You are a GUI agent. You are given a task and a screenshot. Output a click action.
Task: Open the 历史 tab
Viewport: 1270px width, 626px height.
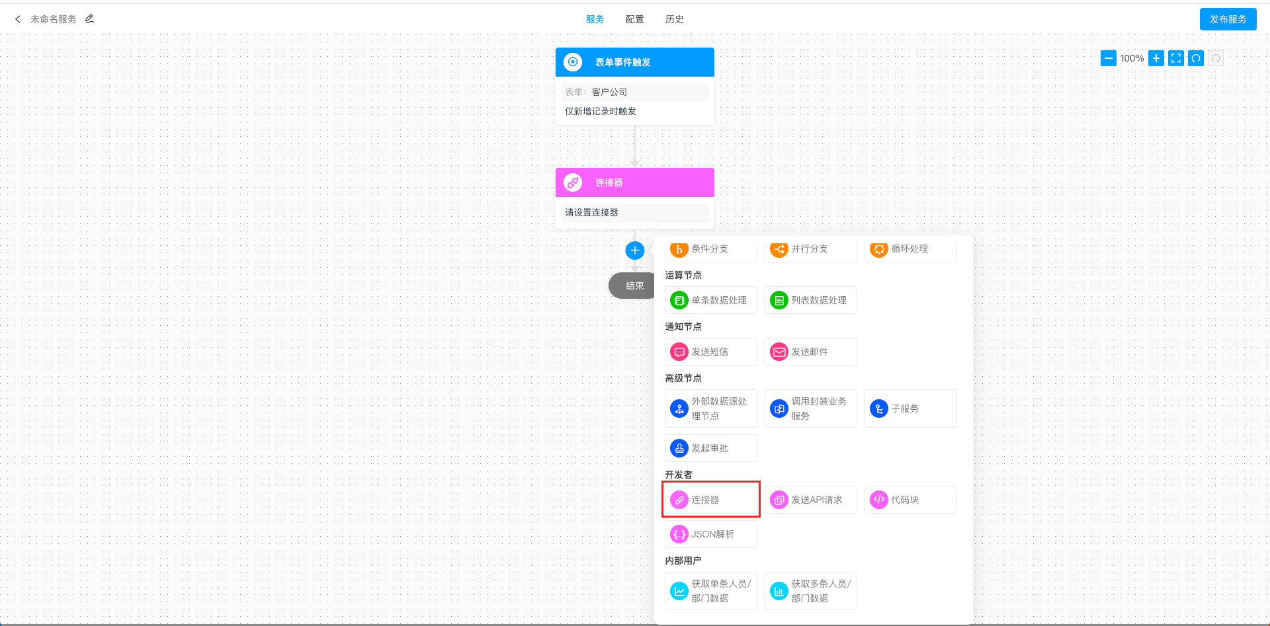pyautogui.click(x=674, y=19)
